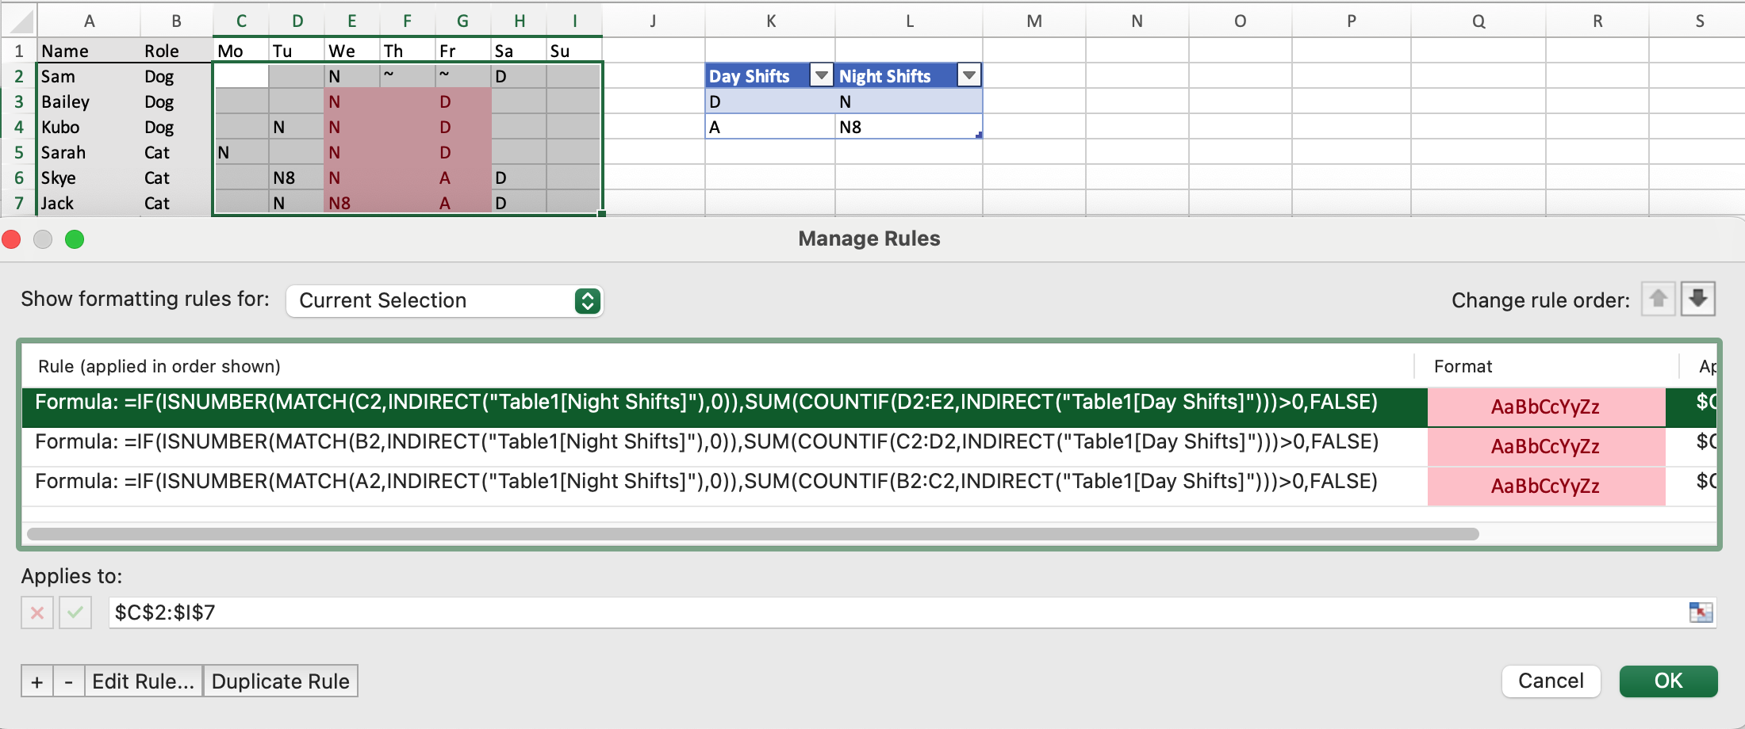Click cell containing Sam
1745x729 pixels.
click(x=89, y=76)
